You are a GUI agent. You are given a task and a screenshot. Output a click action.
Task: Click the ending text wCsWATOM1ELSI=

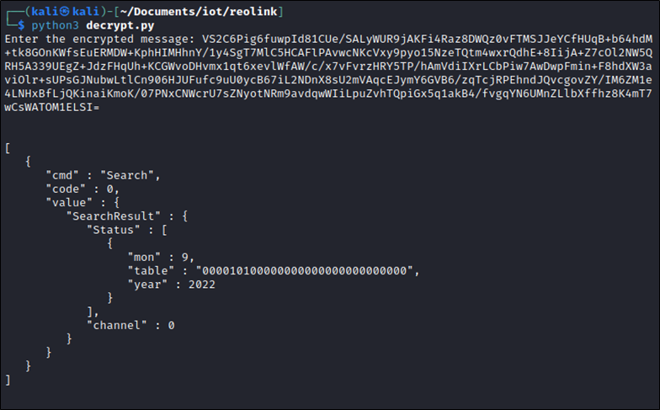point(52,108)
